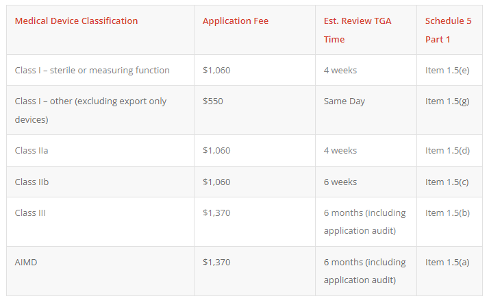Click the AIMD row label
Image resolution: width=489 pixels, height=303 pixels.
[x=26, y=262]
